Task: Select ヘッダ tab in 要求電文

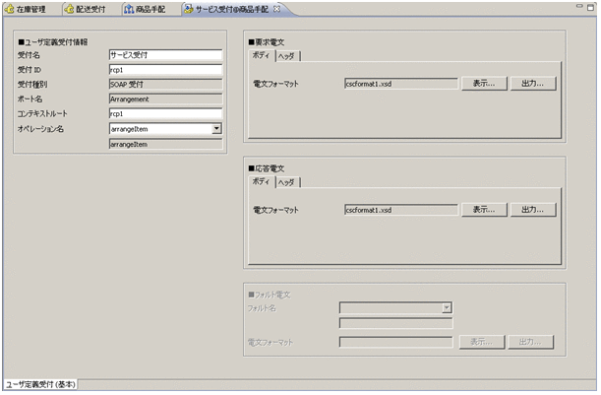Action: 287,56
